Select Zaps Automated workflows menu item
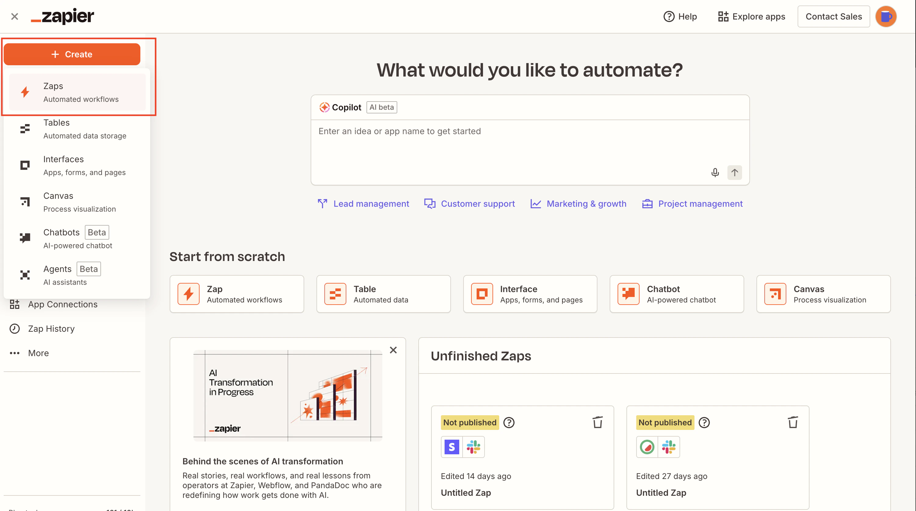The image size is (916, 511). point(77,92)
